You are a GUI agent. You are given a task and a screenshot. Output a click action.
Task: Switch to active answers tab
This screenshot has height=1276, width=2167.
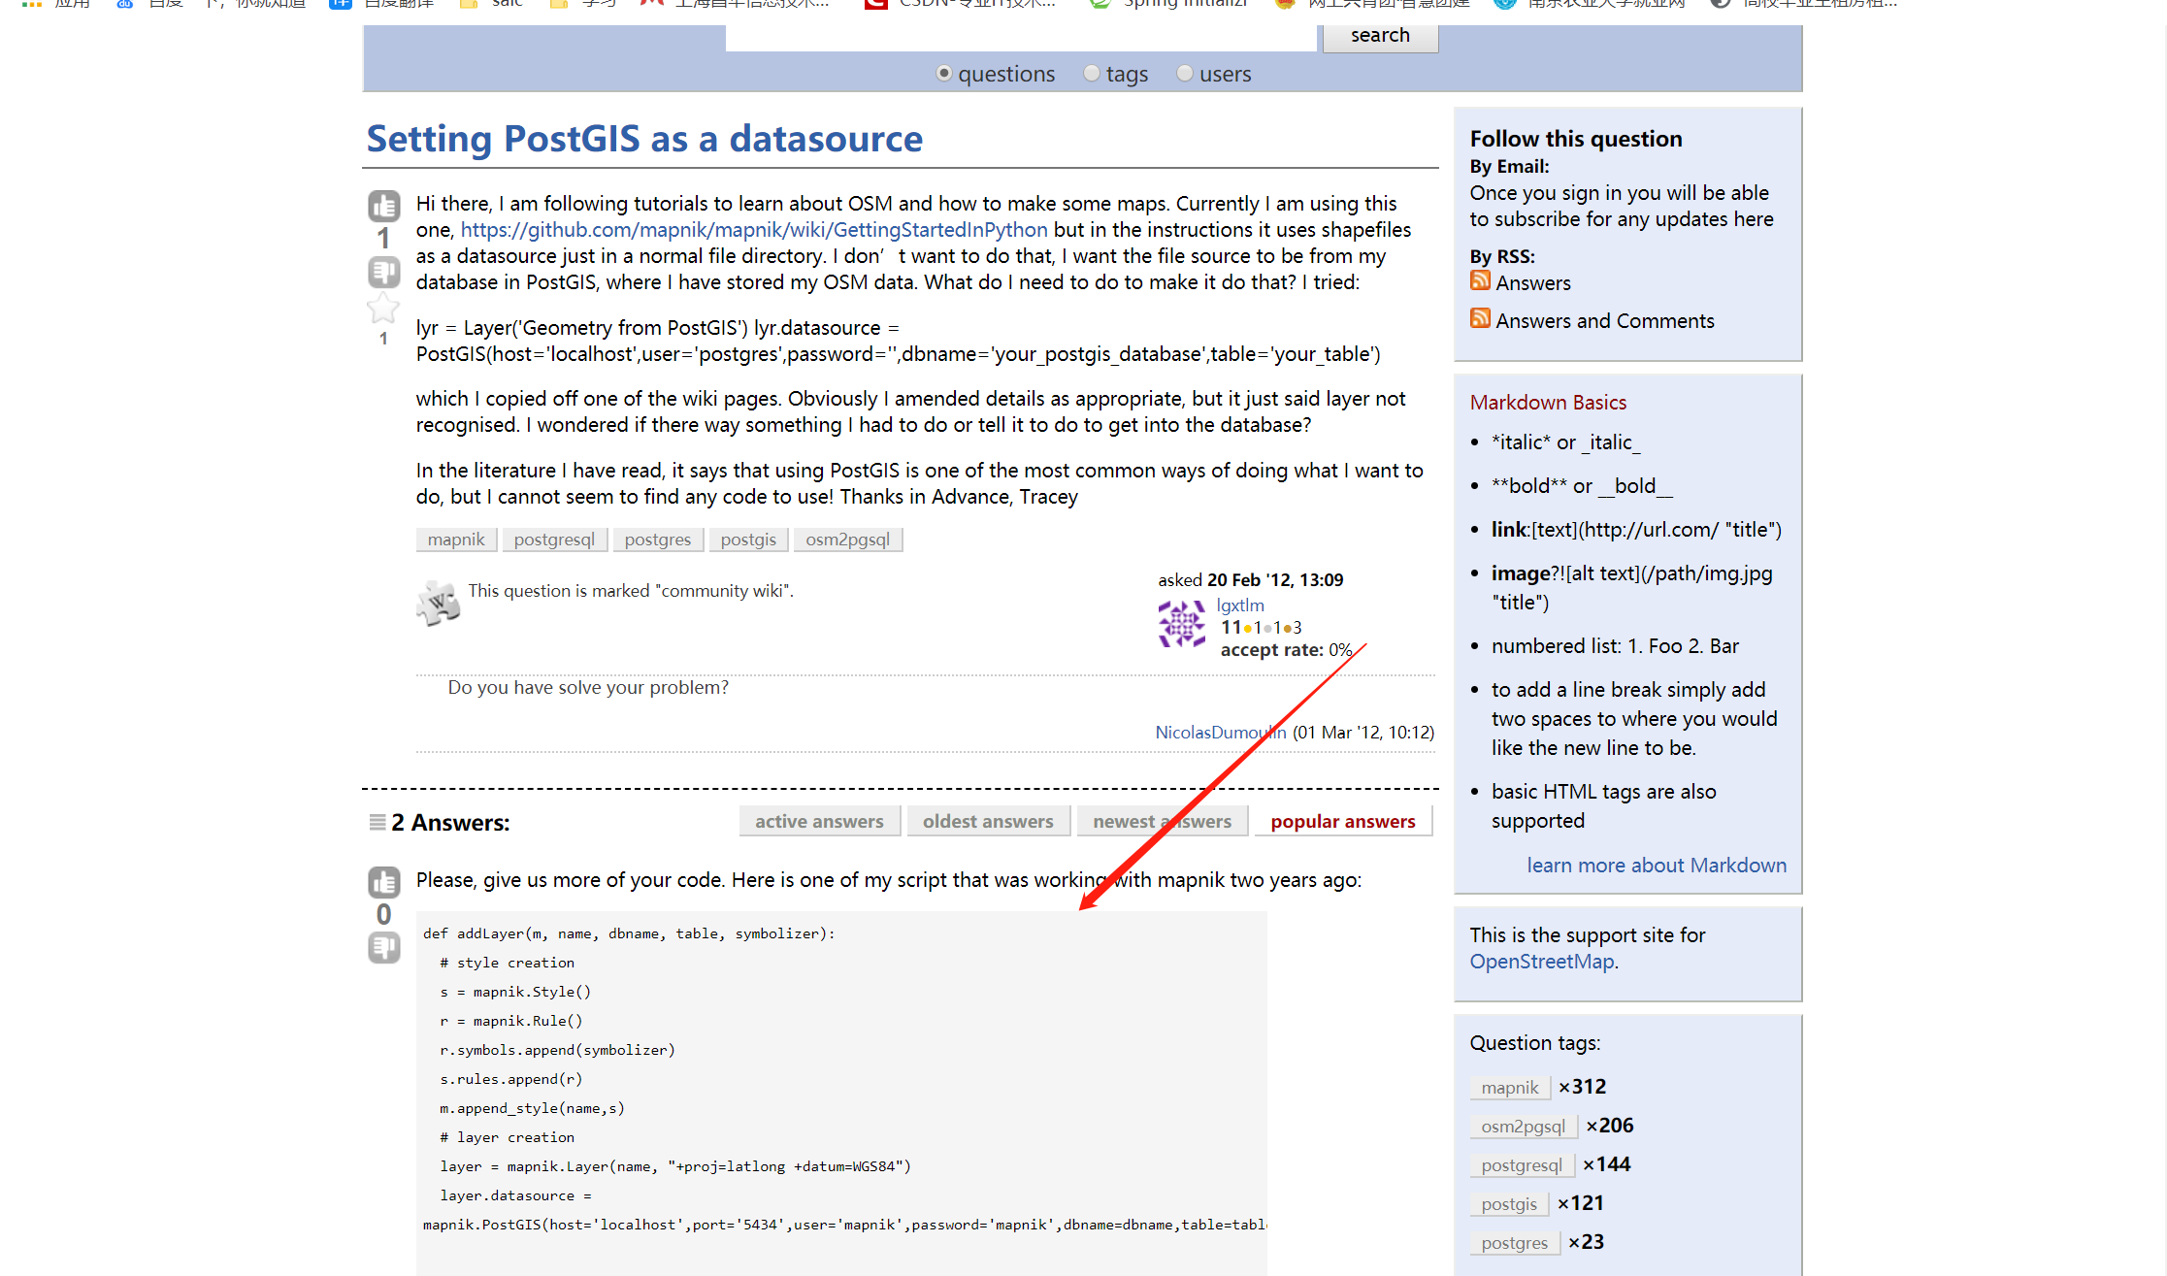point(819,821)
